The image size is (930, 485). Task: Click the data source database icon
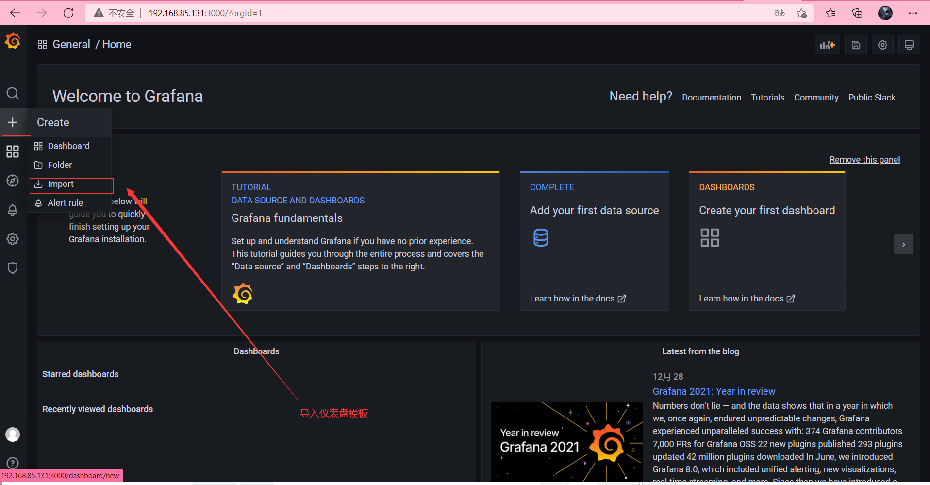pyautogui.click(x=541, y=237)
